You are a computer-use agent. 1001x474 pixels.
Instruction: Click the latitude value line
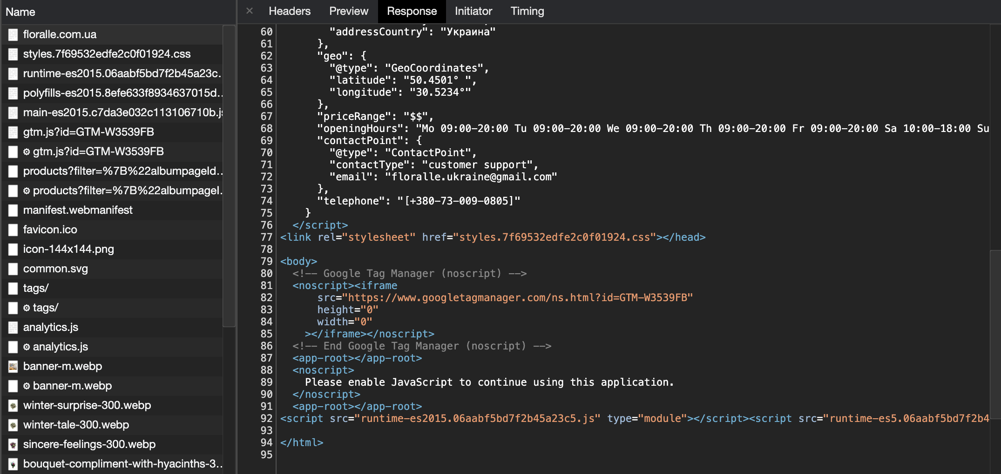point(403,80)
